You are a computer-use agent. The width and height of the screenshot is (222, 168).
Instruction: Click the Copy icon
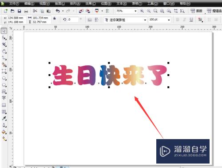(42, 11)
